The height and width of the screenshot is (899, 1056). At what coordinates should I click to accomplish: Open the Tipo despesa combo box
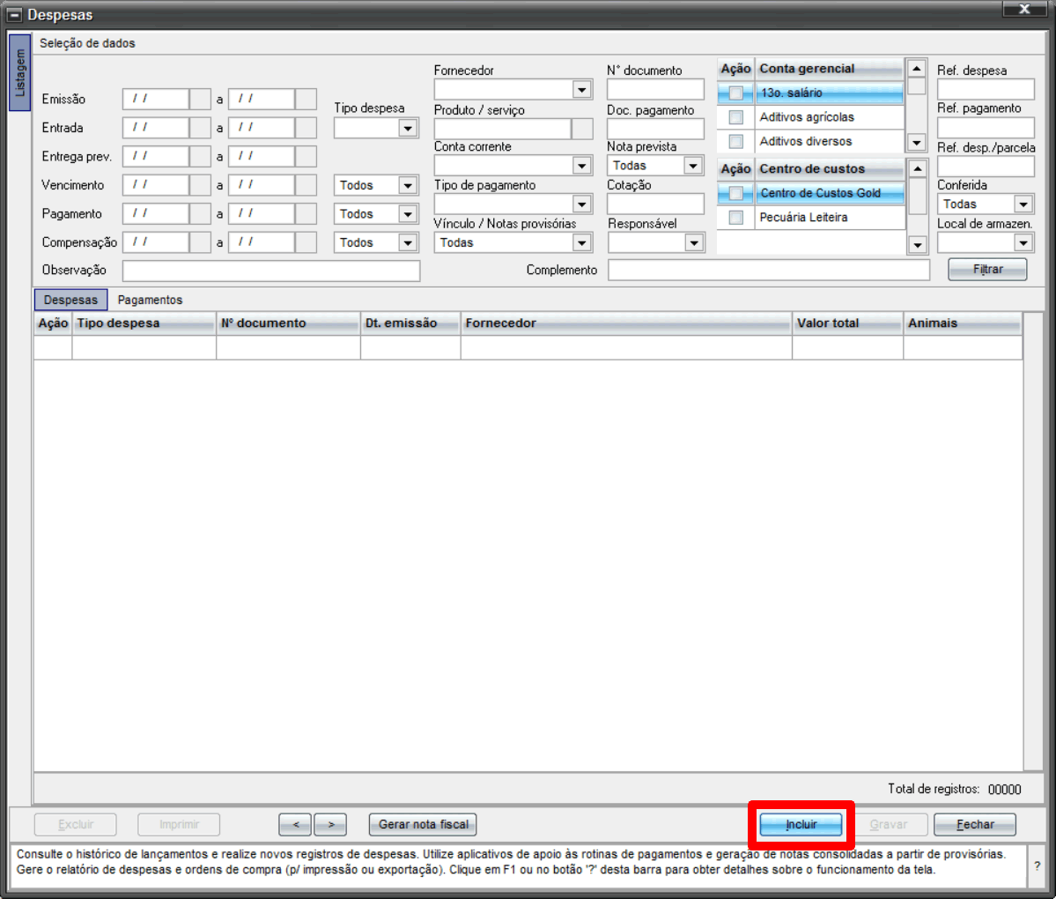click(x=408, y=129)
